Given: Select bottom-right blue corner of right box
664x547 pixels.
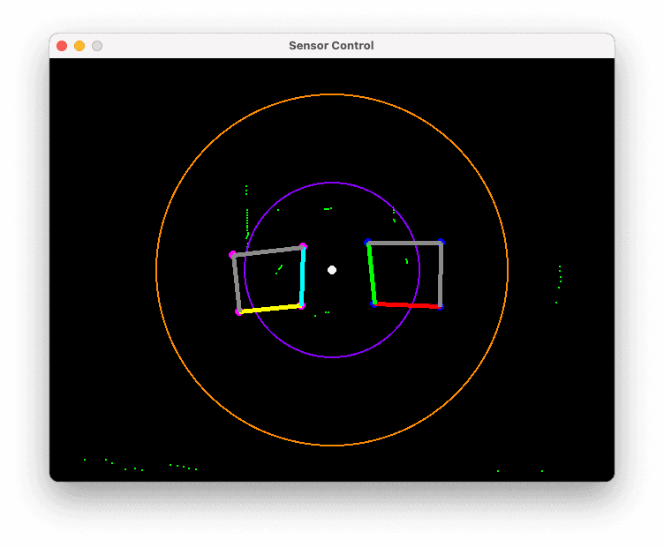Looking at the screenshot, I should (440, 307).
